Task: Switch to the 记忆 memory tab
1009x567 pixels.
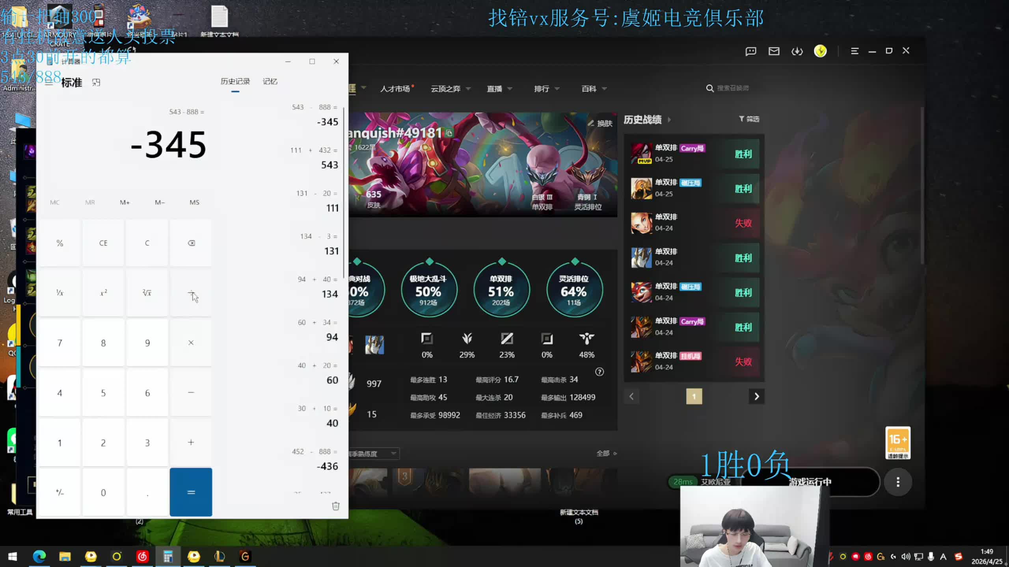Action: (270, 82)
